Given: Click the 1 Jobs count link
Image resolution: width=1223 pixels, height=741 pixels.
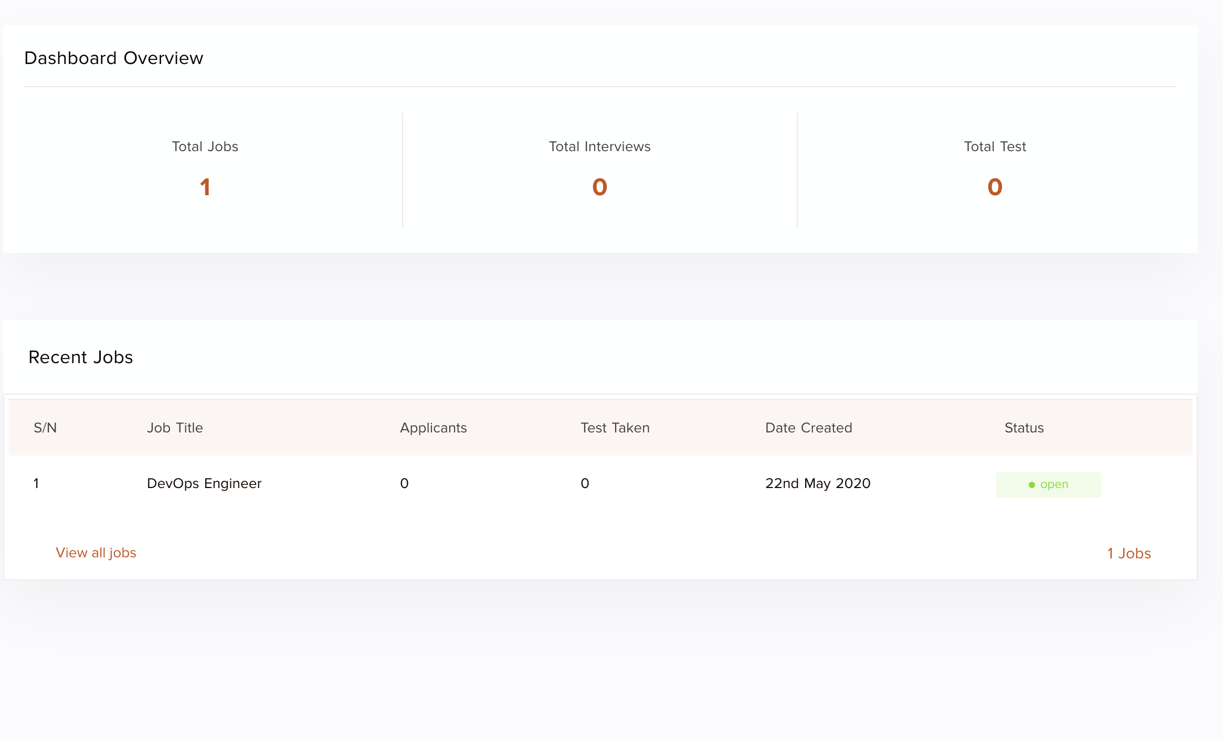Looking at the screenshot, I should click(x=1129, y=553).
